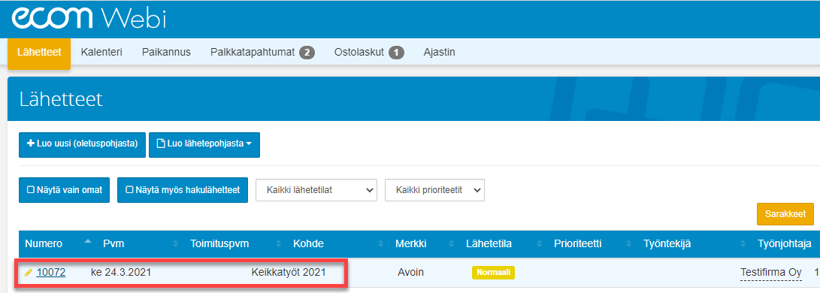Sort by Prioriteetti column arrows icon
The height and width of the screenshot is (293, 820).
pos(629,243)
